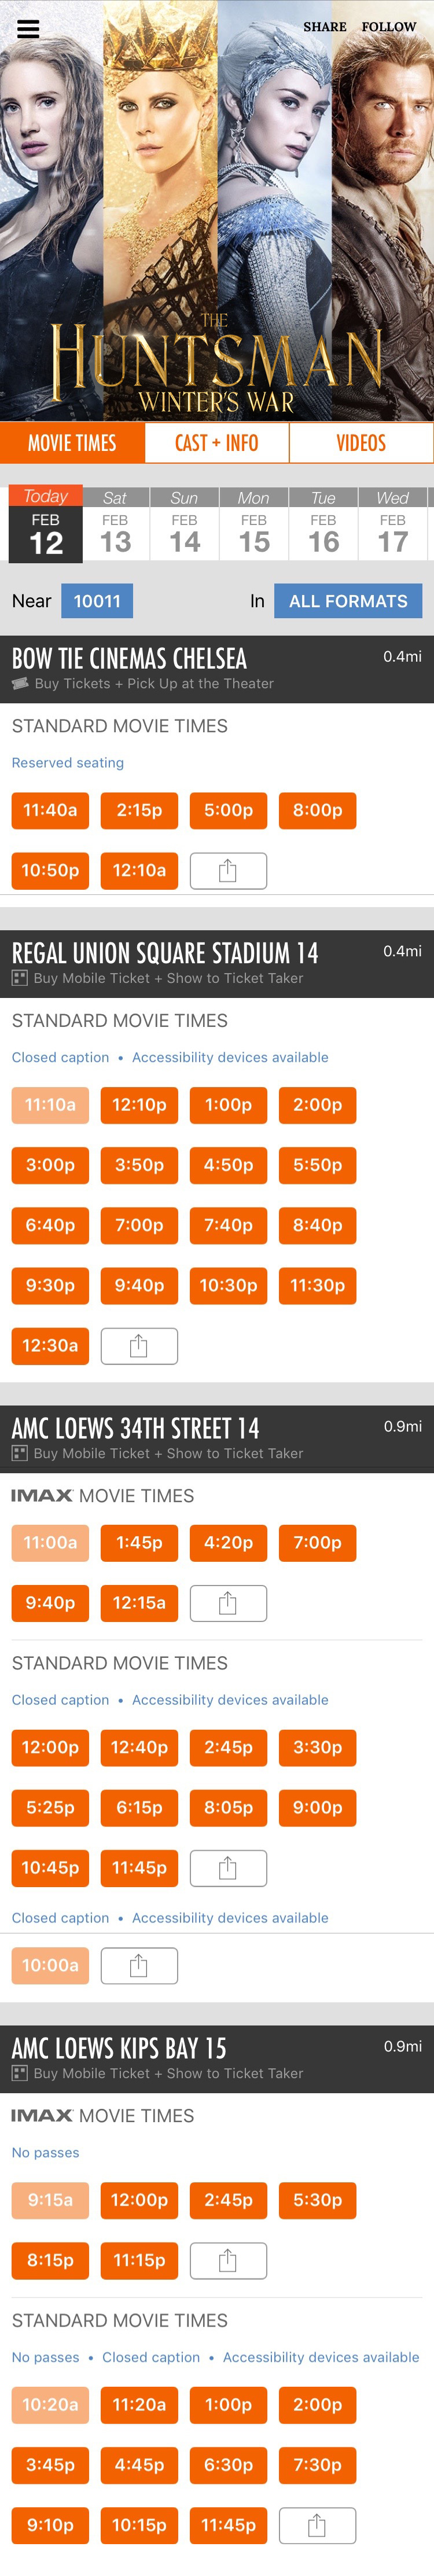The height and width of the screenshot is (2576, 434).
Task: Click the FOLLOW link
Action: click(389, 27)
